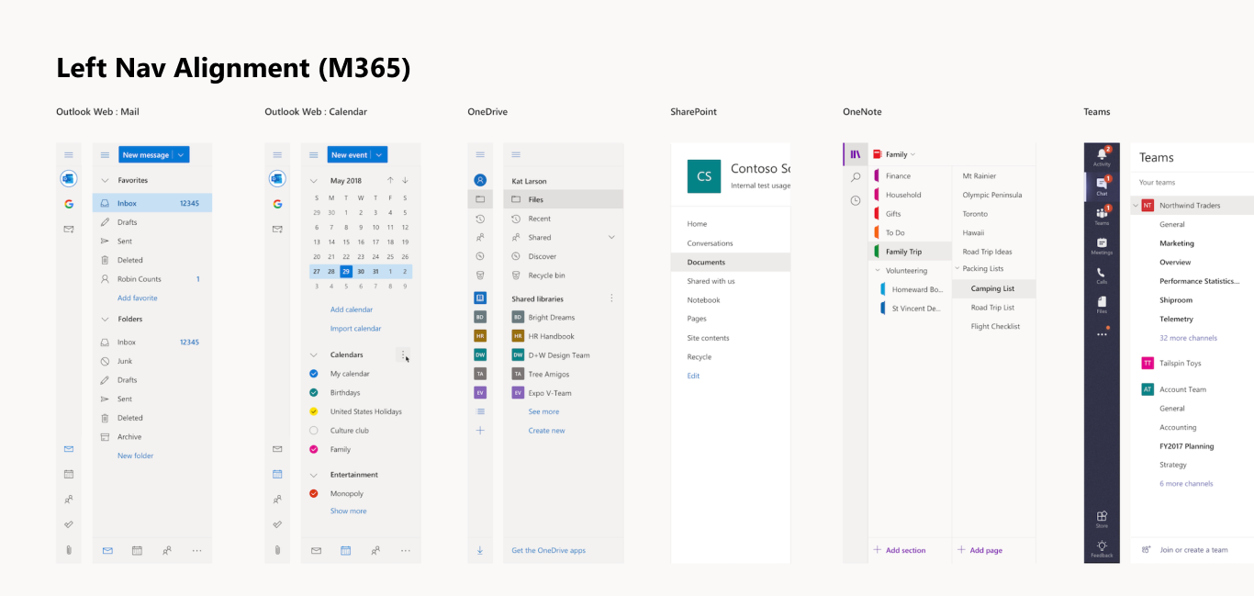Open the notebooks icon in OneNote rail
The height and width of the screenshot is (596, 1254).
[x=856, y=154]
